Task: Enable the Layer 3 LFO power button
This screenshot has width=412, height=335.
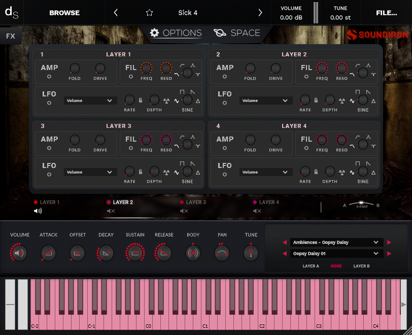Action: 49,174
